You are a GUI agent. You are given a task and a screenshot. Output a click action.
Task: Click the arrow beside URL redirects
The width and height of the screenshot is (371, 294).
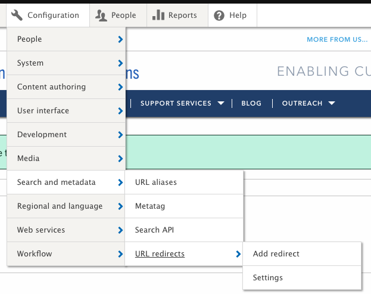coord(238,254)
